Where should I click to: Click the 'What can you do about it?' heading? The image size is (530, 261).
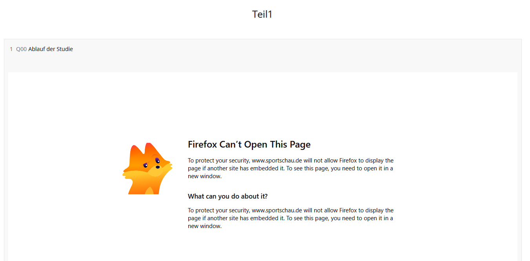tap(228, 196)
